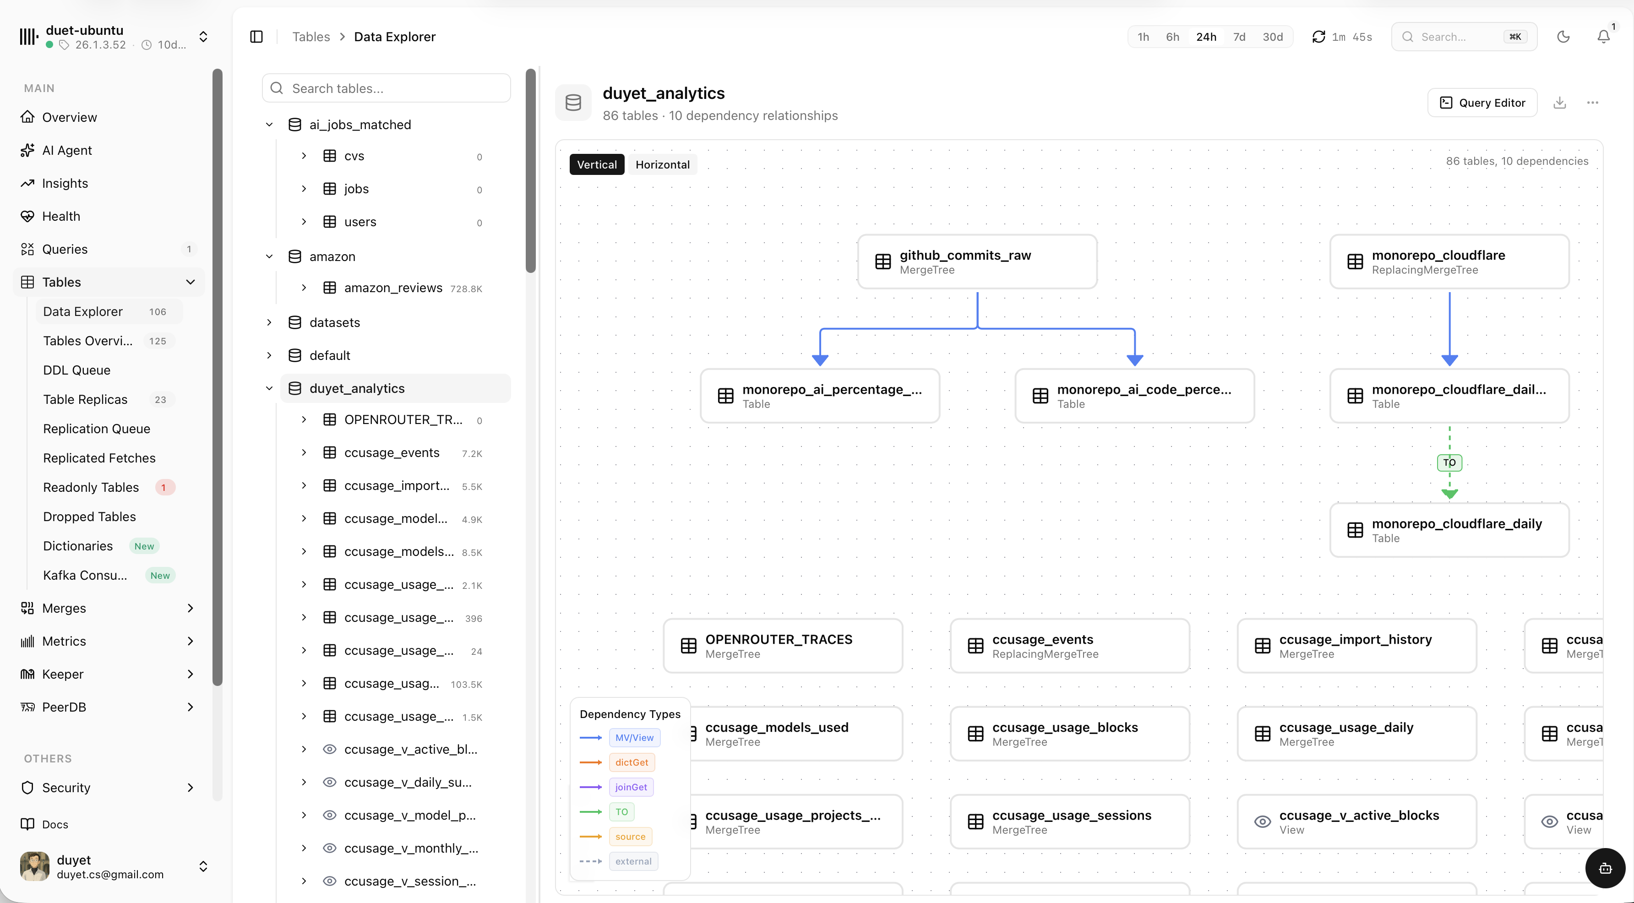Open the user account switcher
Screen dimensions: 1634x903
pyautogui.click(x=203, y=866)
